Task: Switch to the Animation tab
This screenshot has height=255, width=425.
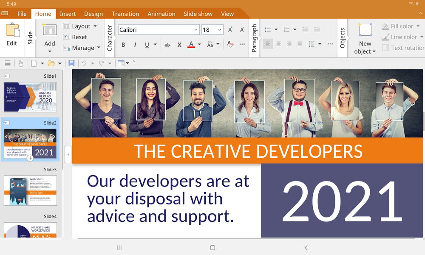Action: tap(161, 14)
